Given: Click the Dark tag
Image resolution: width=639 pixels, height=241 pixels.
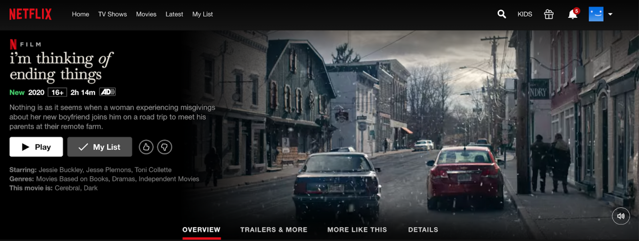Looking at the screenshot, I should click(91, 188).
